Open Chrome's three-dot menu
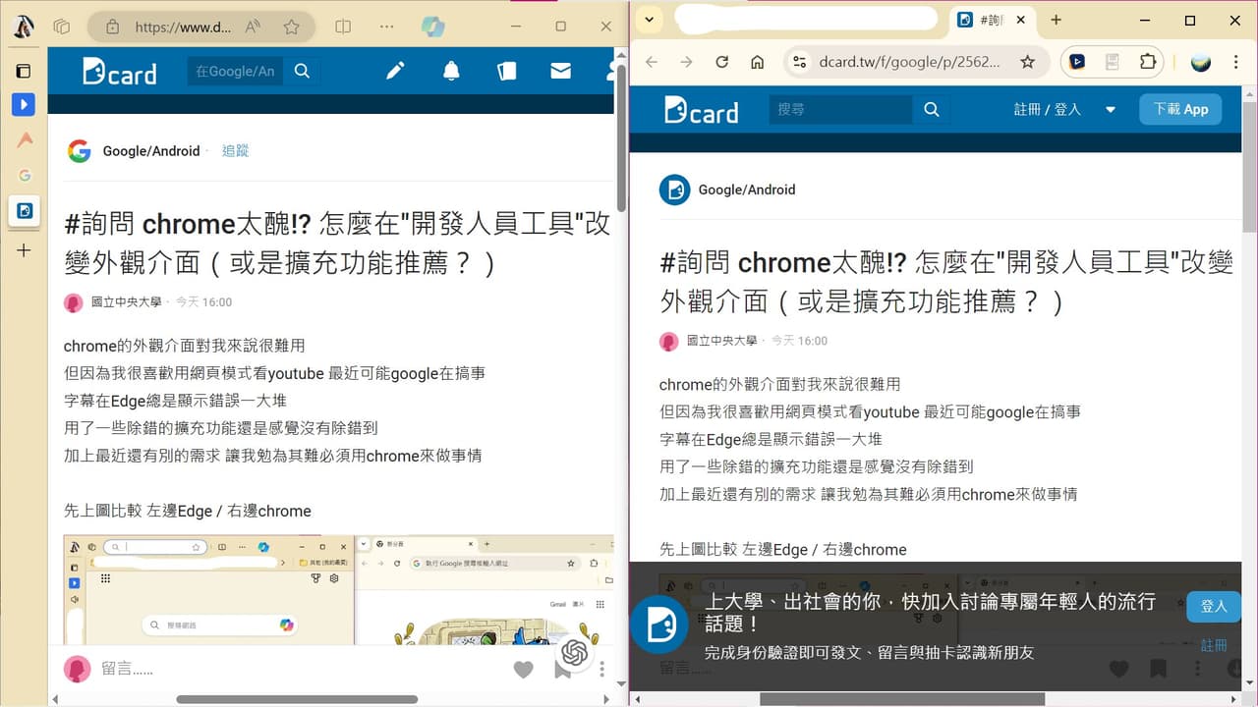 point(1235,61)
